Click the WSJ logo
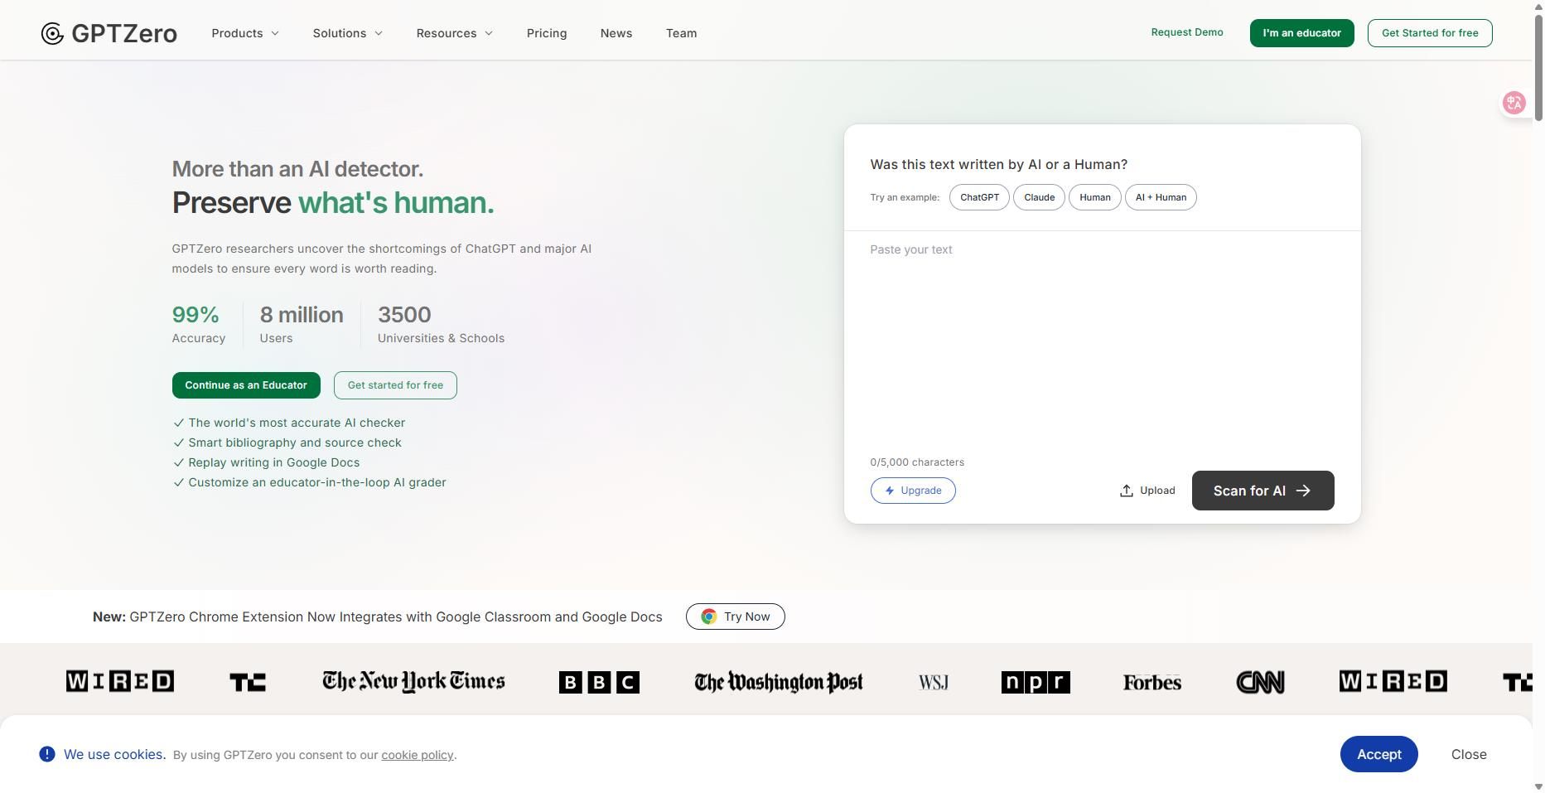 pyautogui.click(x=933, y=683)
